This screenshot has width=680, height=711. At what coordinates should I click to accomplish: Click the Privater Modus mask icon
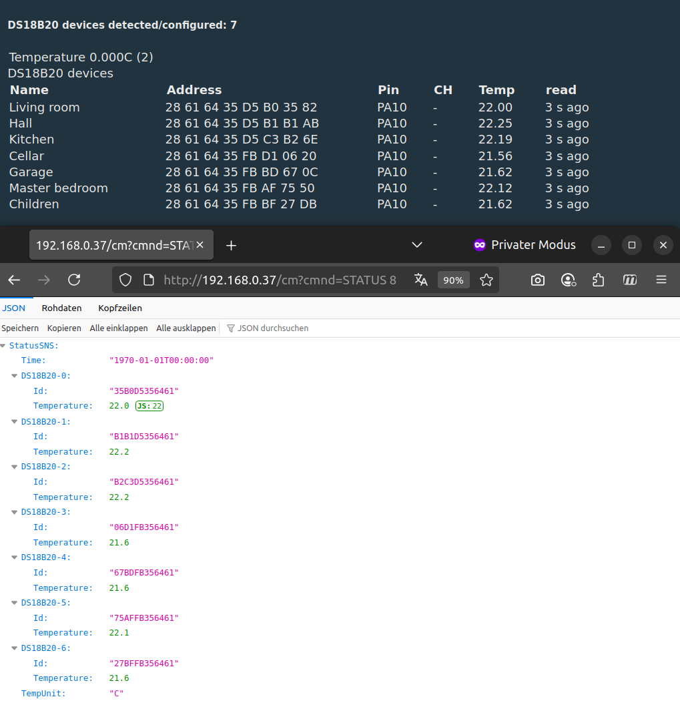pyautogui.click(x=480, y=245)
